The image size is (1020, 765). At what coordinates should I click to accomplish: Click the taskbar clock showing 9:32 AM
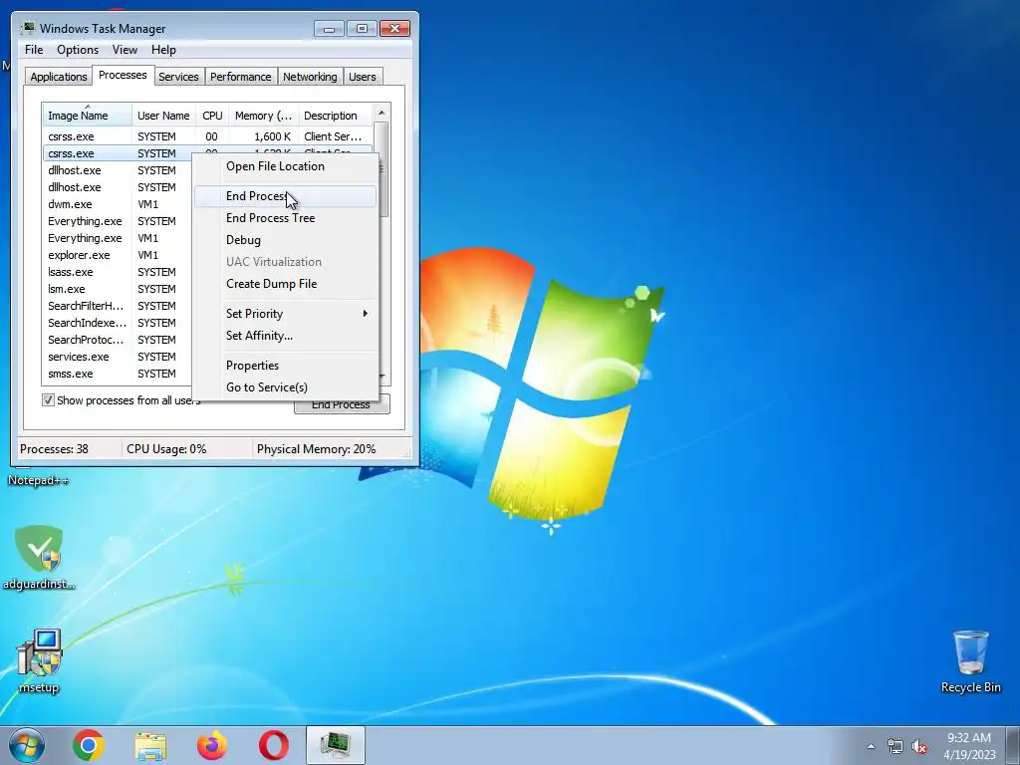click(x=969, y=746)
